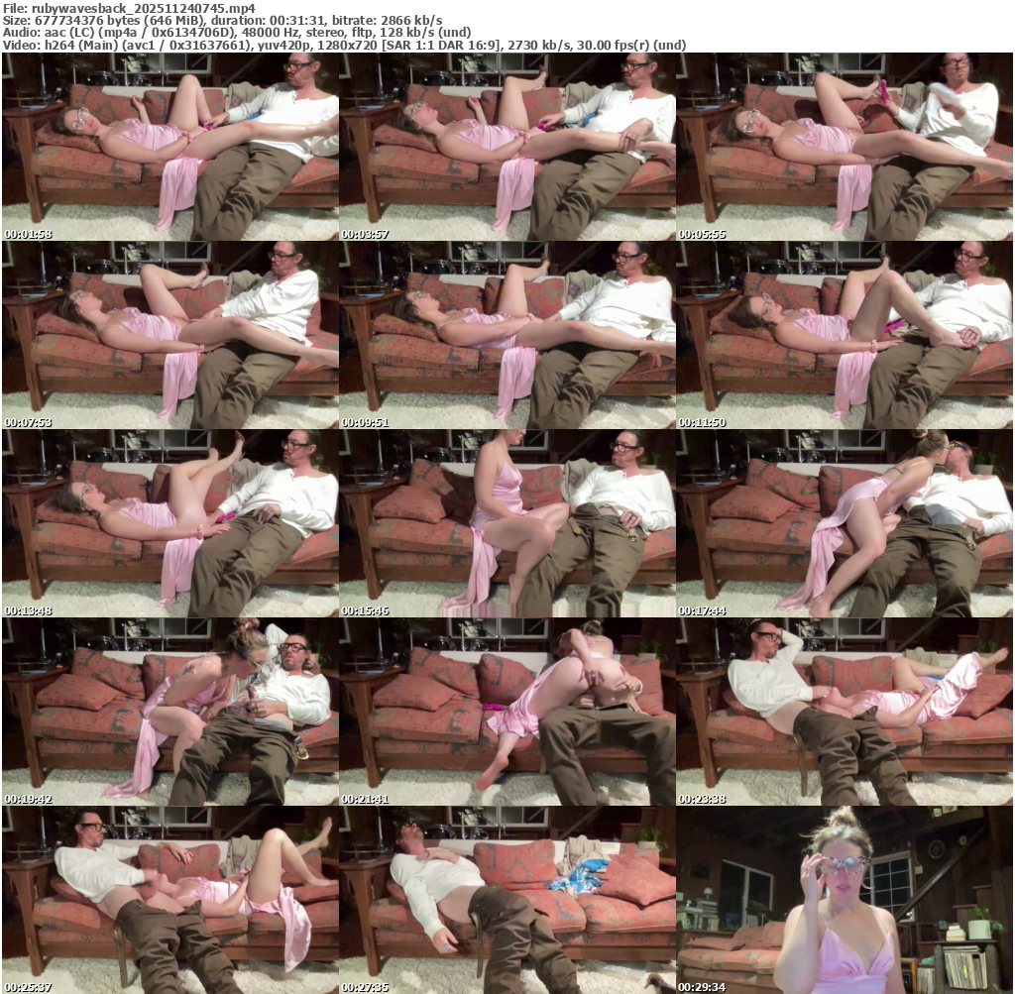The height and width of the screenshot is (994, 1015).
Task: Select the frame stamped 00:27:35
Action: [507, 900]
